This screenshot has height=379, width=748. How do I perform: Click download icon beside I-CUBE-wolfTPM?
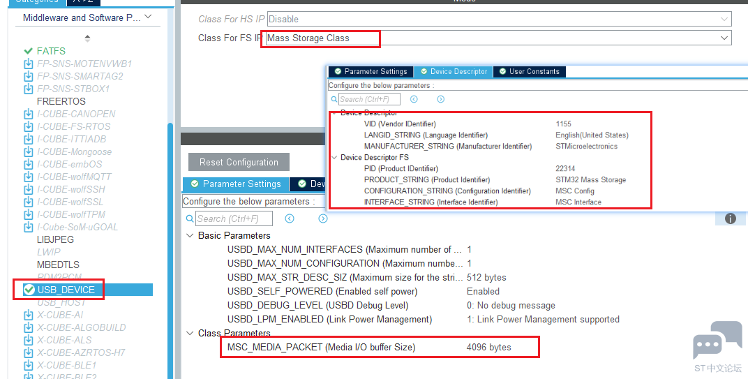(x=28, y=214)
